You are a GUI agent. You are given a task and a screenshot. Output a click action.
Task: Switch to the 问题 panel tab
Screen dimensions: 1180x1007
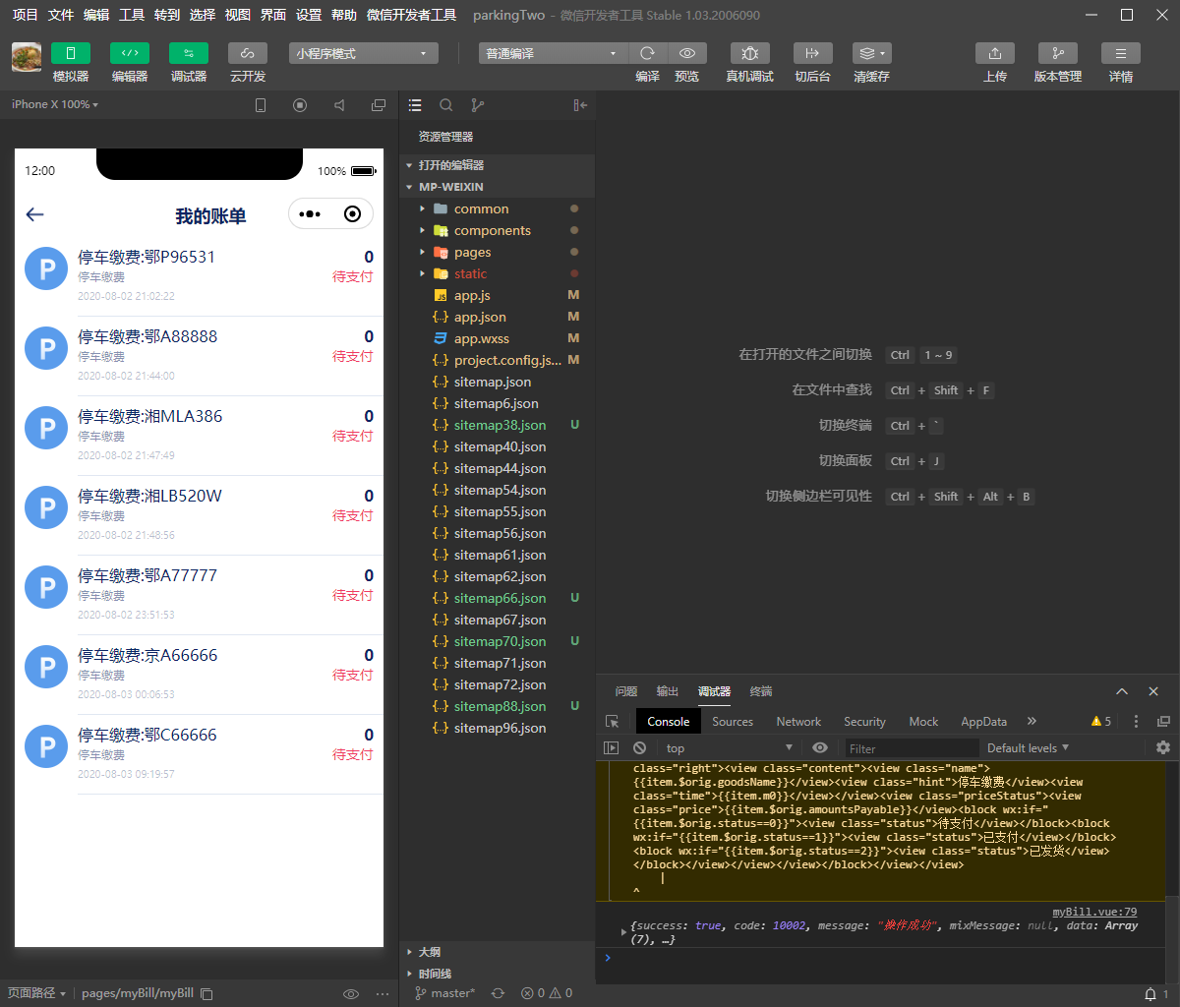(x=625, y=691)
